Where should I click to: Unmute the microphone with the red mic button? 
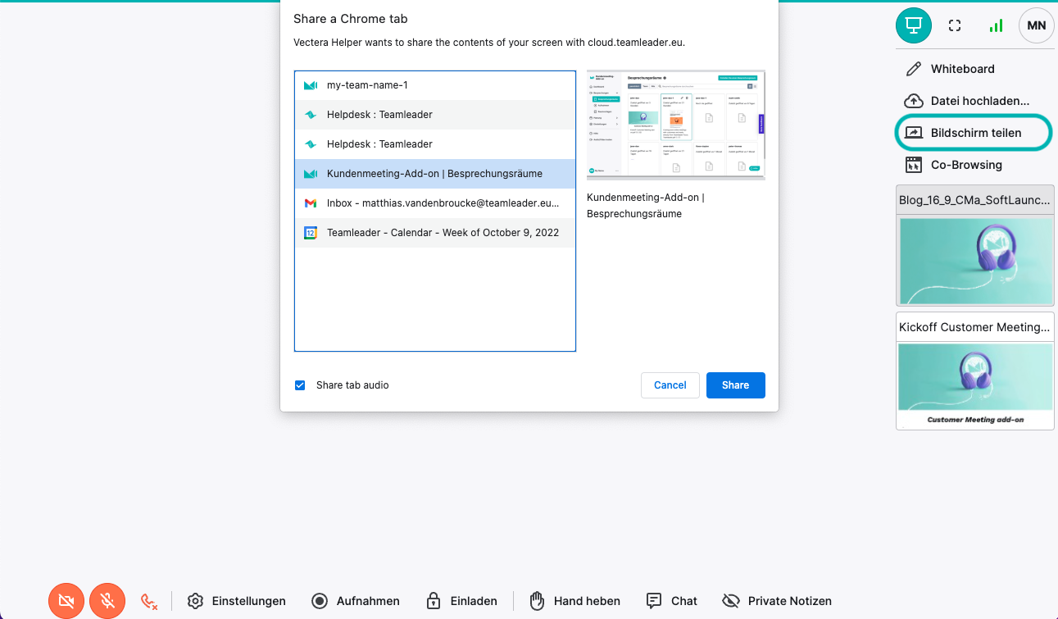[107, 601]
